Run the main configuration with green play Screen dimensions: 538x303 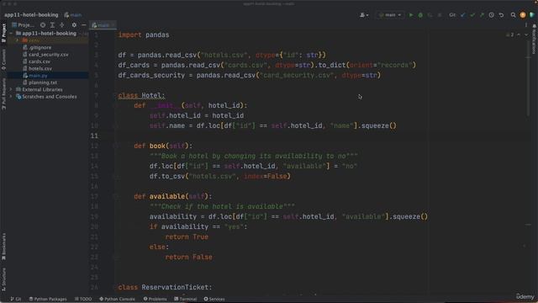click(411, 15)
